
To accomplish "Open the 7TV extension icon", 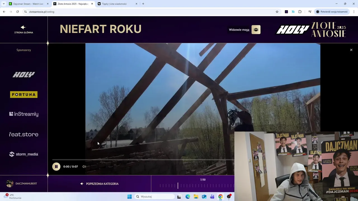I will coord(293,12).
